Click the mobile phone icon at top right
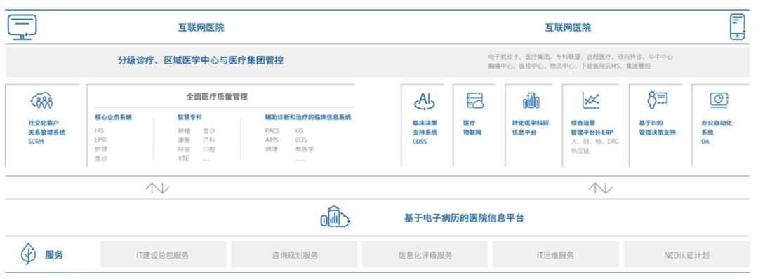This screenshot has width=758, height=279. [737, 27]
